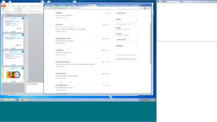This screenshot has height=122, width=217.
Task: Open the third Chrome tab
Action: pos(71,5)
